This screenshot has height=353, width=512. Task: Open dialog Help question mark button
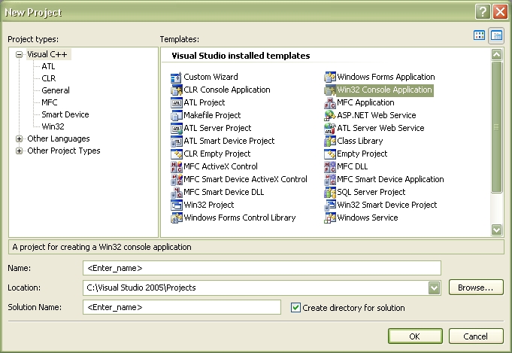pyautogui.click(x=483, y=12)
